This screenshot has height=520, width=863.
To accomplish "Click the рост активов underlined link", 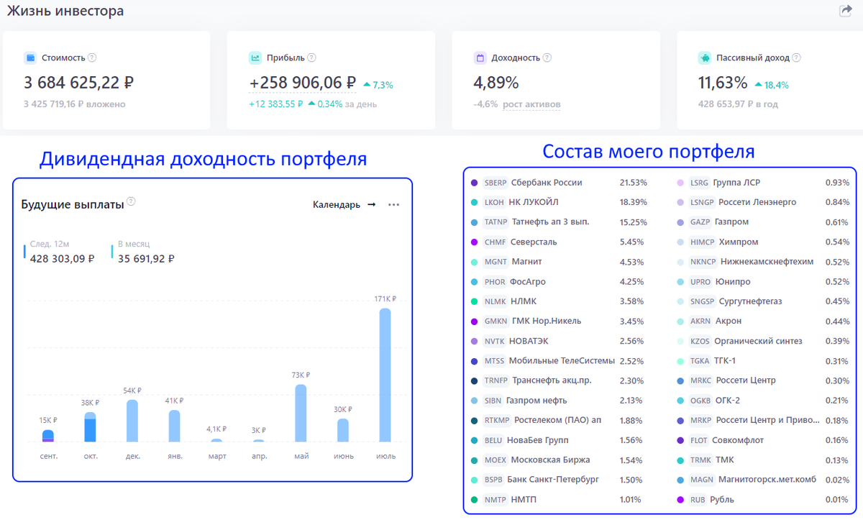I will pyautogui.click(x=531, y=104).
